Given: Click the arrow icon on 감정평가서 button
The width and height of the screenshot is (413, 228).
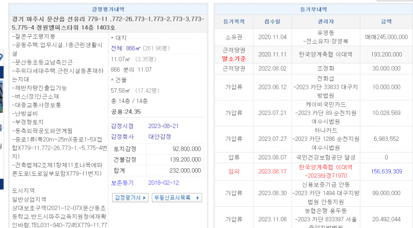Looking at the screenshot, I should [146, 198].
